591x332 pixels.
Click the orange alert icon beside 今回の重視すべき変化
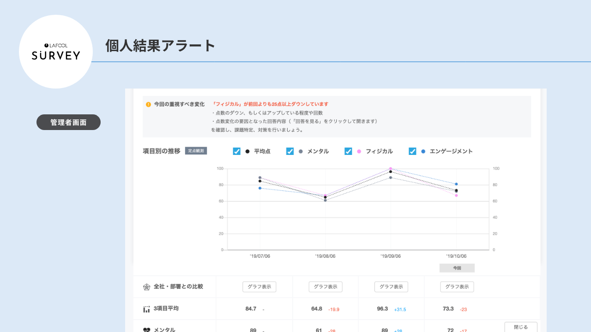pyautogui.click(x=148, y=105)
